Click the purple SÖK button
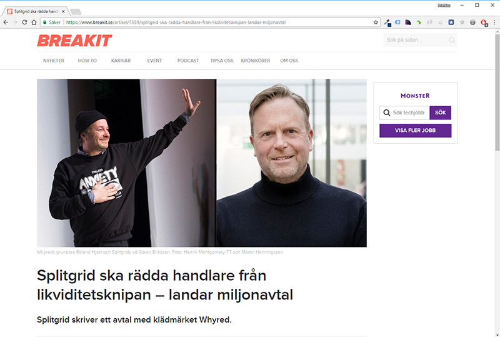 click(441, 113)
